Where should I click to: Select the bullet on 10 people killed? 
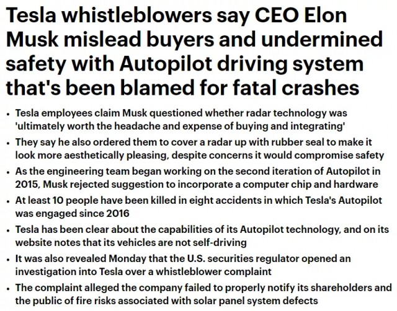(198, 206)
